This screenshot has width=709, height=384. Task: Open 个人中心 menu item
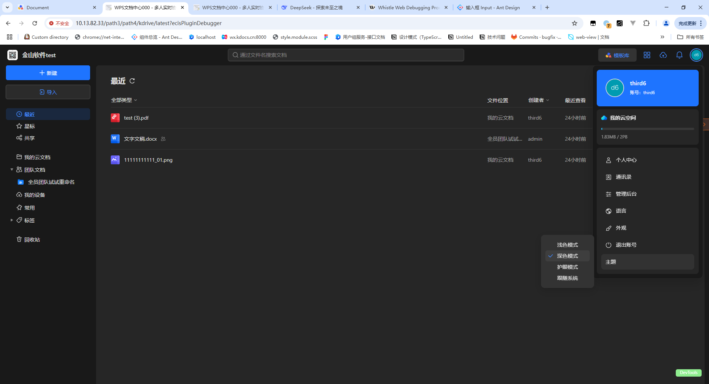pyautogui.click(x=648, y=160)
